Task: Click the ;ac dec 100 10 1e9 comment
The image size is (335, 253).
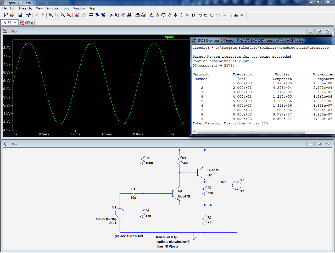Action: (129, 236)
